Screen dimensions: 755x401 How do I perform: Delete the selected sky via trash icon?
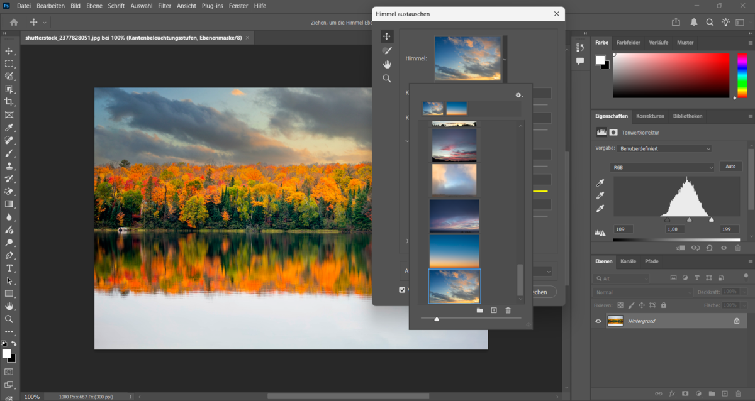(x=507, y=310)
